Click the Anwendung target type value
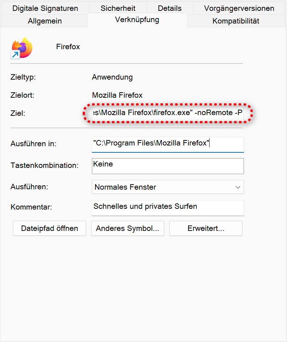This screenshot has width=287, height=342. pyautogui.click(x=112, y=77)
